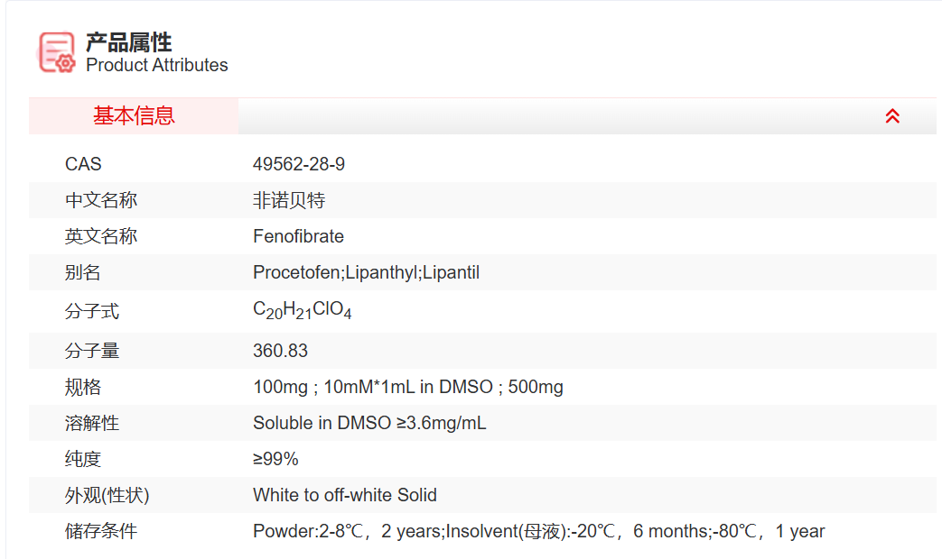
Task: Click the appearance value White to off-white Solid
Action: pos(344,495)
